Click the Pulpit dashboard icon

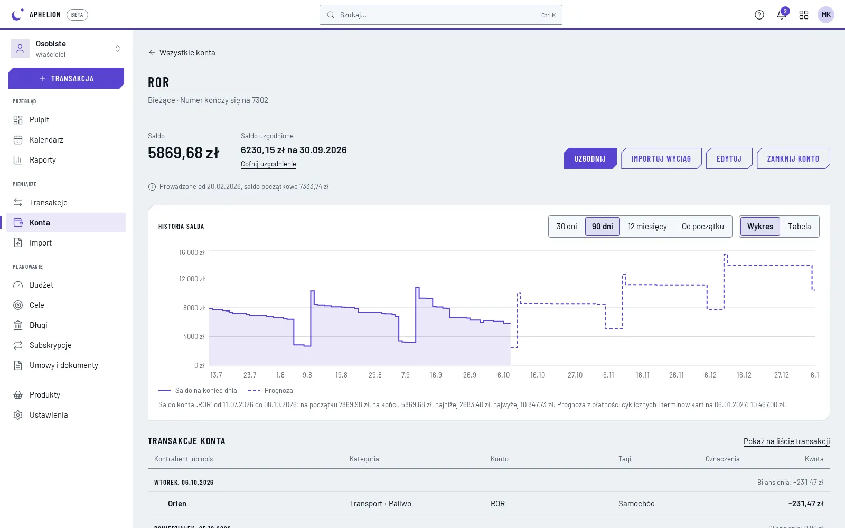click(x=18, y=120)
